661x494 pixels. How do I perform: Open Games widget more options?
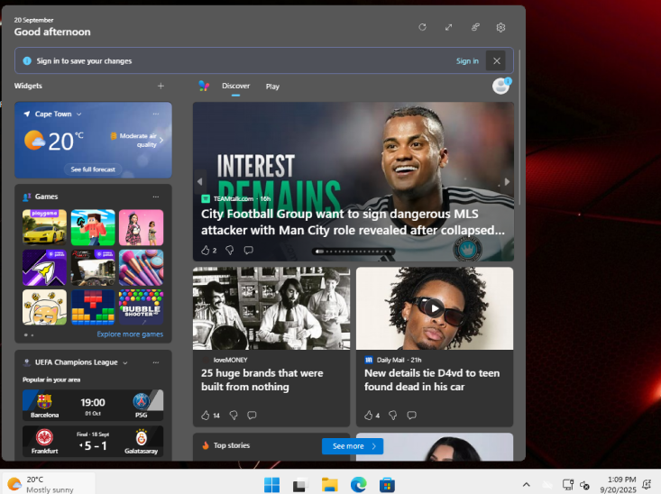tap(156, 197)
